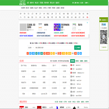Open the 百度一下 link in the site grid

pyautogui.click(x=54, y=65)
